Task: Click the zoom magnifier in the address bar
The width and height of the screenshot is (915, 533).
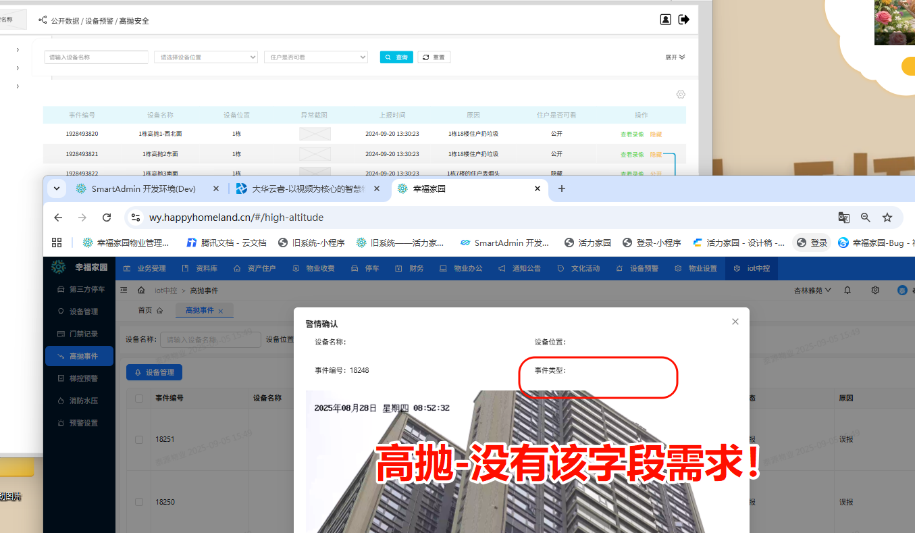Action: pos(865,218)
